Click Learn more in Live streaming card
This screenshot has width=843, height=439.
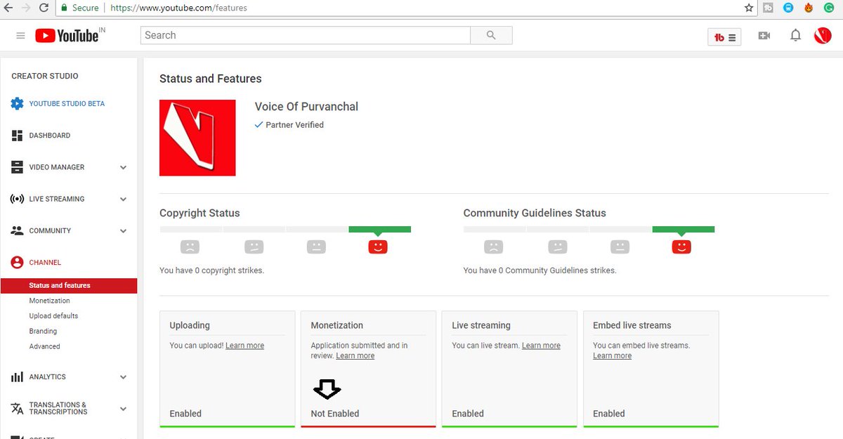(541, 346)
